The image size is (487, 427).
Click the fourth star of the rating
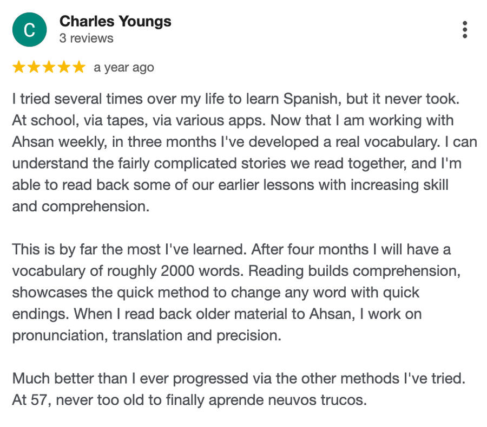click(64, 67)
